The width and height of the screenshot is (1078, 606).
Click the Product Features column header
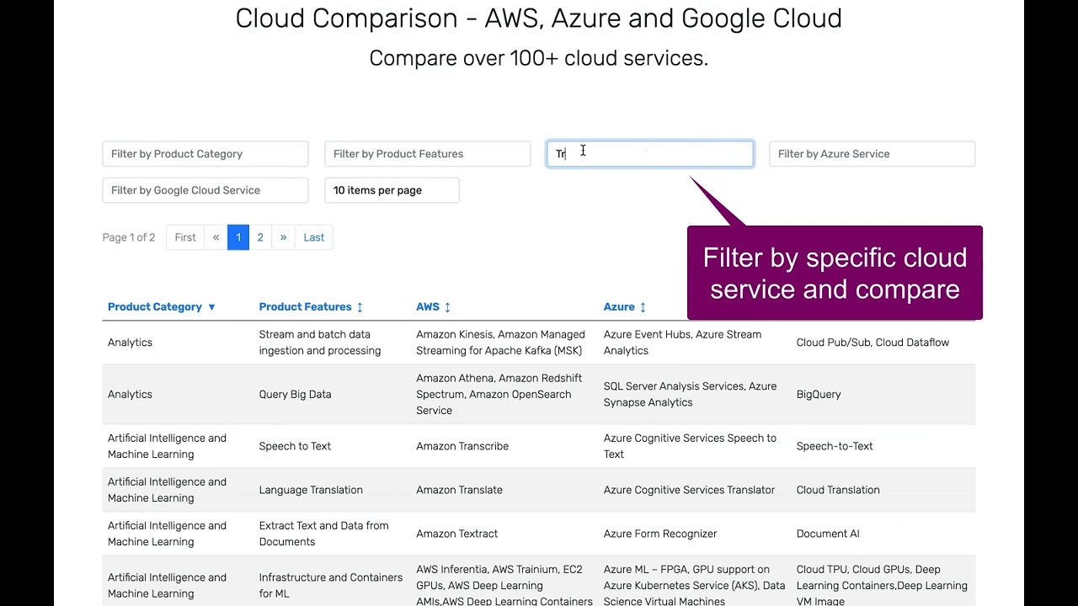coord(305,307)
